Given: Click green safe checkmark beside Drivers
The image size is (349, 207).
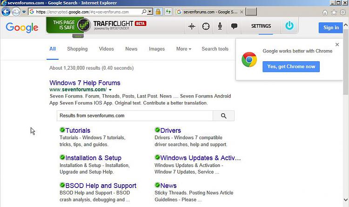Looking at the screenshot, I should pos(157,129).
